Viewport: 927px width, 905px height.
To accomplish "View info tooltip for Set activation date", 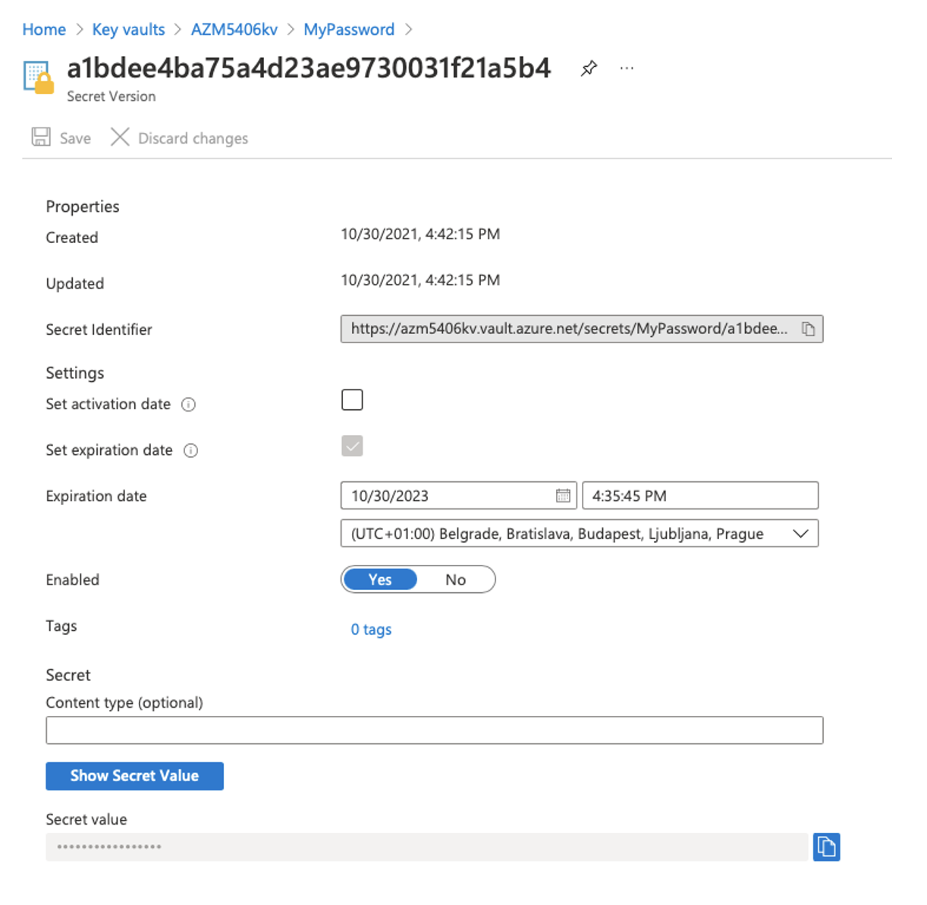I will [188, 405].
